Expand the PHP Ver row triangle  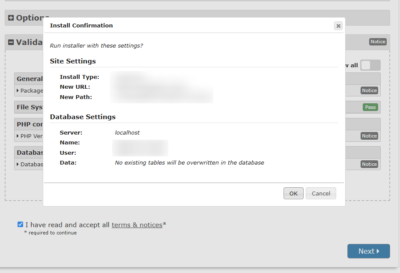pyautogui.click(x=18, y=136)
